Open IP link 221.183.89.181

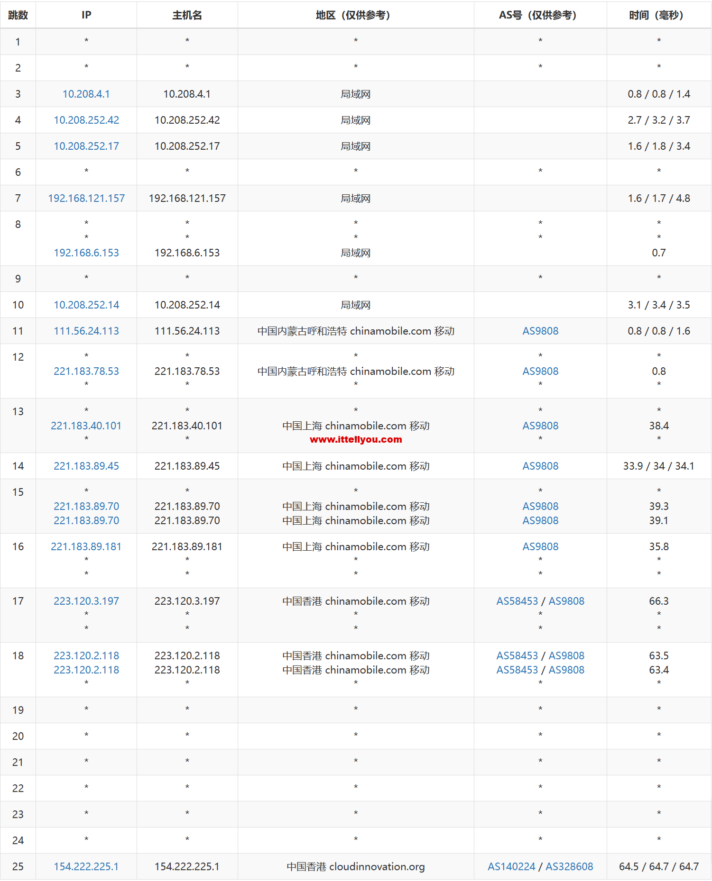(x=86, y=546)
